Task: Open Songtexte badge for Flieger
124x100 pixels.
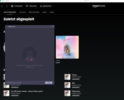Action: [76, 79]
